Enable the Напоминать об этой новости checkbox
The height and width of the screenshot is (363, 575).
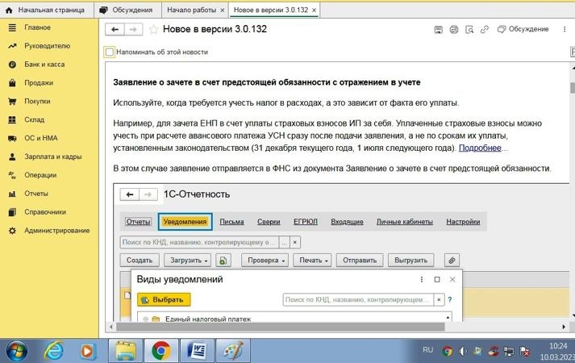tap(110, 52)
